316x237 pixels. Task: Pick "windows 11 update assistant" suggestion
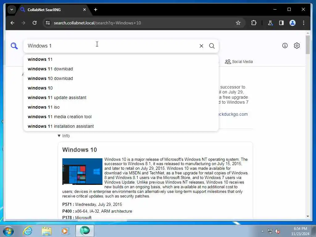pos(121,98)
